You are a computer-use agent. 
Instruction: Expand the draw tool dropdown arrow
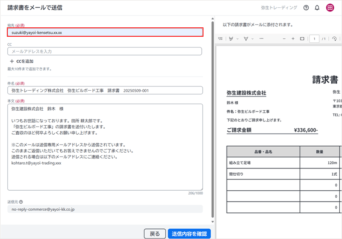(252, 39)
